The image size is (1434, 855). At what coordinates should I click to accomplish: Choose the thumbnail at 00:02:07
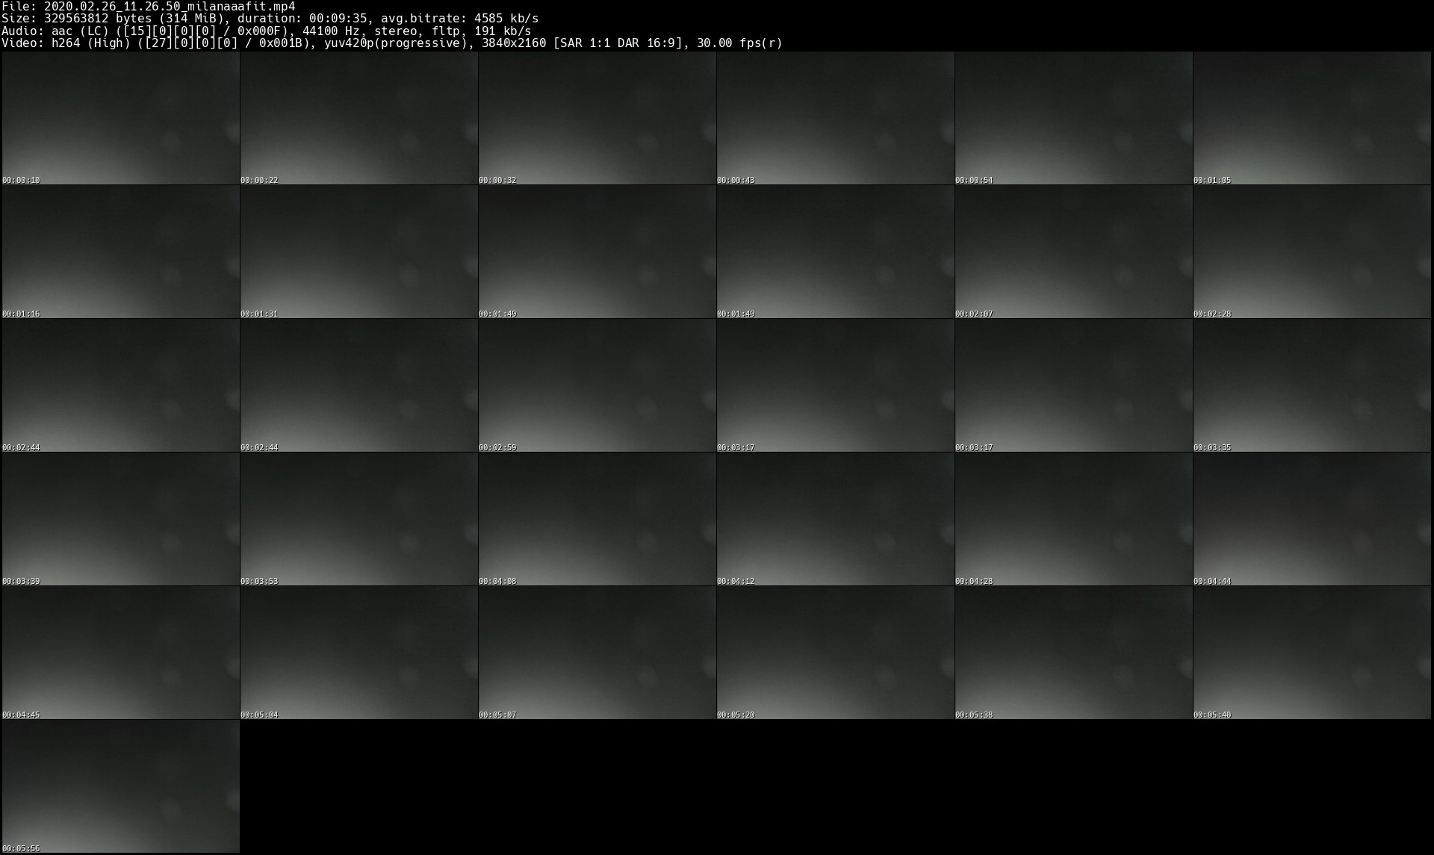1073,252
